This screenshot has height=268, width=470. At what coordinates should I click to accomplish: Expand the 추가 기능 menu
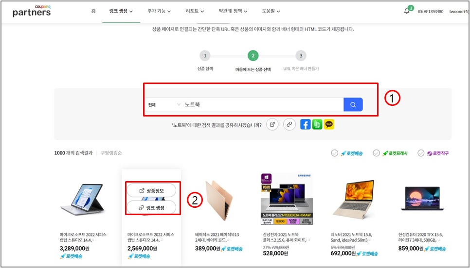(159, 11)
